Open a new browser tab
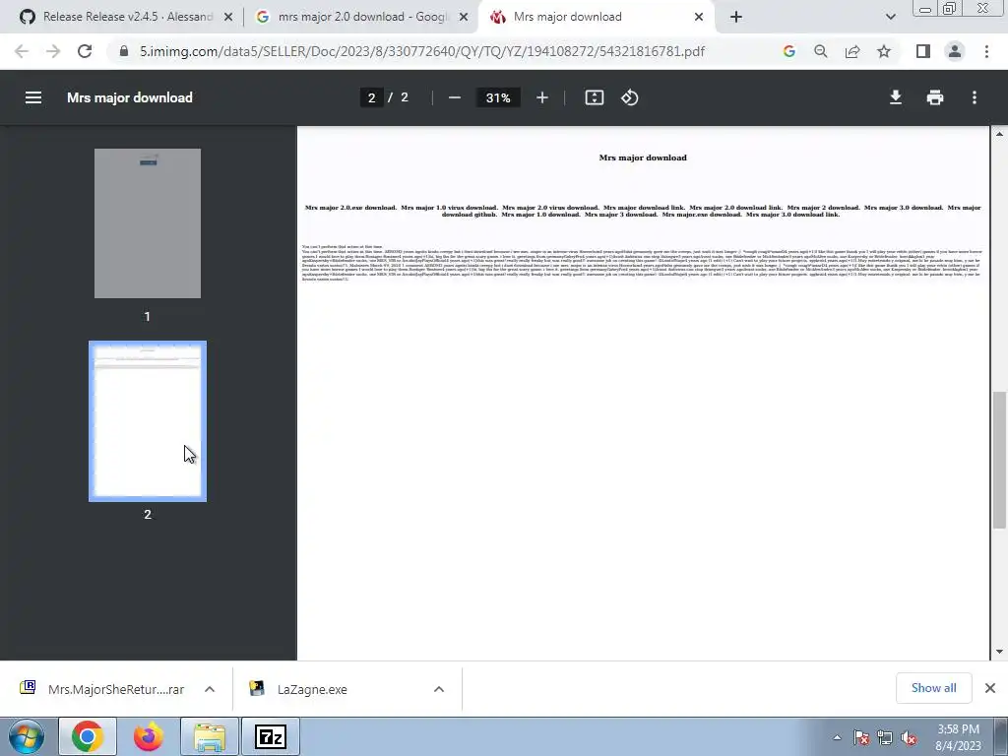Viewport: 1008px width, 756px height. tap(736, 18)
